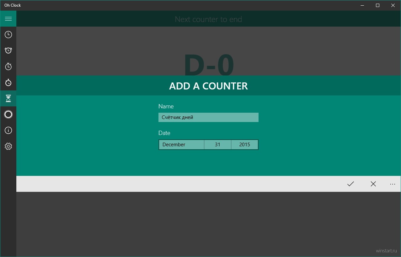The width and height of the screenshot is (401, 257).
Task: Open the year picker showing 2015
Action: 245,145
